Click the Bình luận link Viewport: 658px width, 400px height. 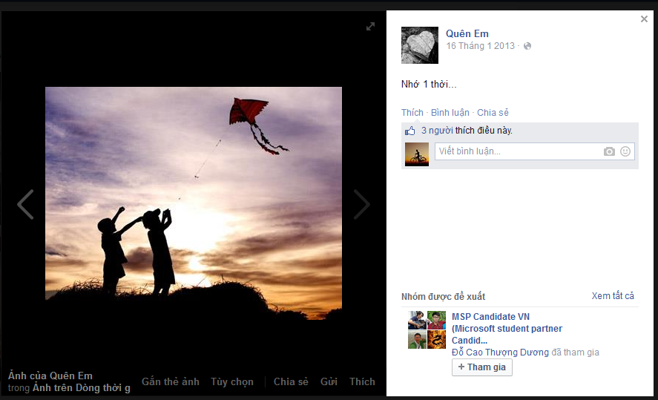tap(450, 113)
